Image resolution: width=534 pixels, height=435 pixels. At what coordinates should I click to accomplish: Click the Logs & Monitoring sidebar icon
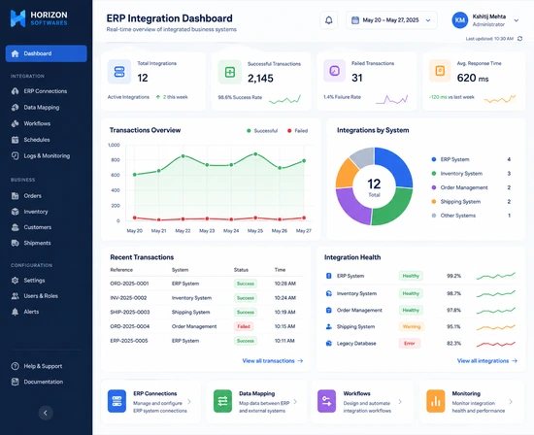click(15, 155)
